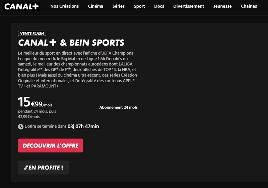Click the clock icon beside the offer countdown
Image resolution: width=268 pixels, height=188 pixels.
pos(21,127)
